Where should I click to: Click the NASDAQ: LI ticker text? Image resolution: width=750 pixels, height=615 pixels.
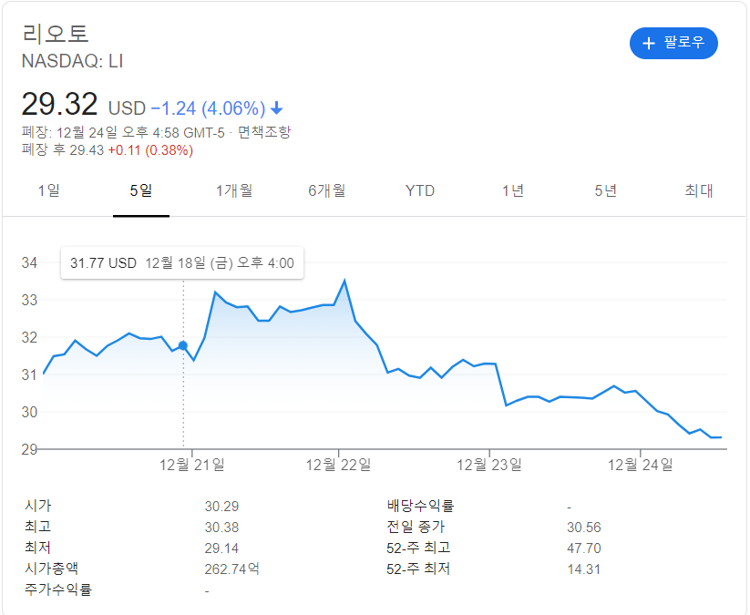(73, 61)
